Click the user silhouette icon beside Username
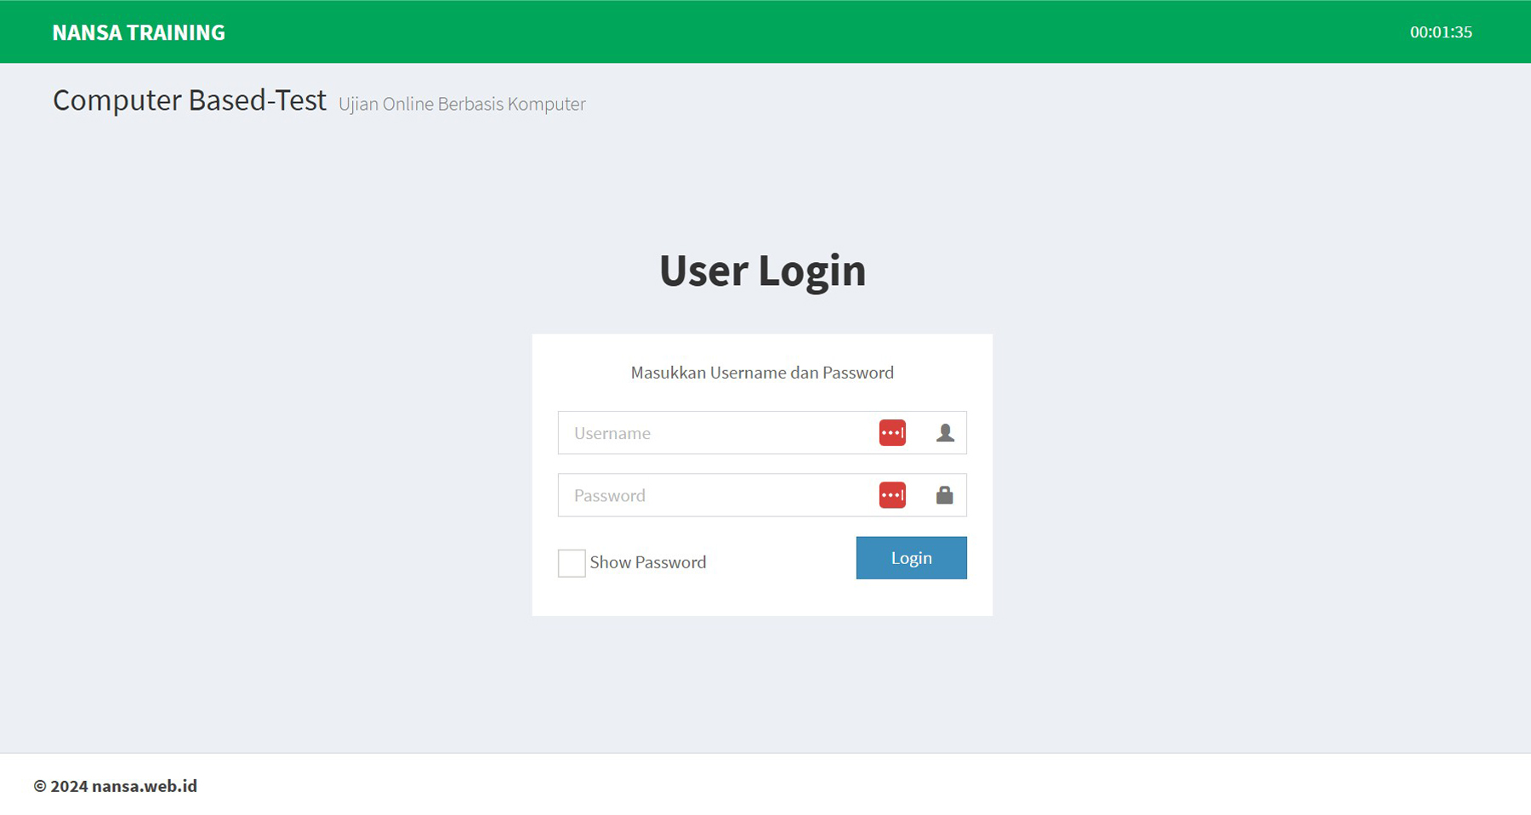This screenshot has height=815, width=1531. (945, 433)
